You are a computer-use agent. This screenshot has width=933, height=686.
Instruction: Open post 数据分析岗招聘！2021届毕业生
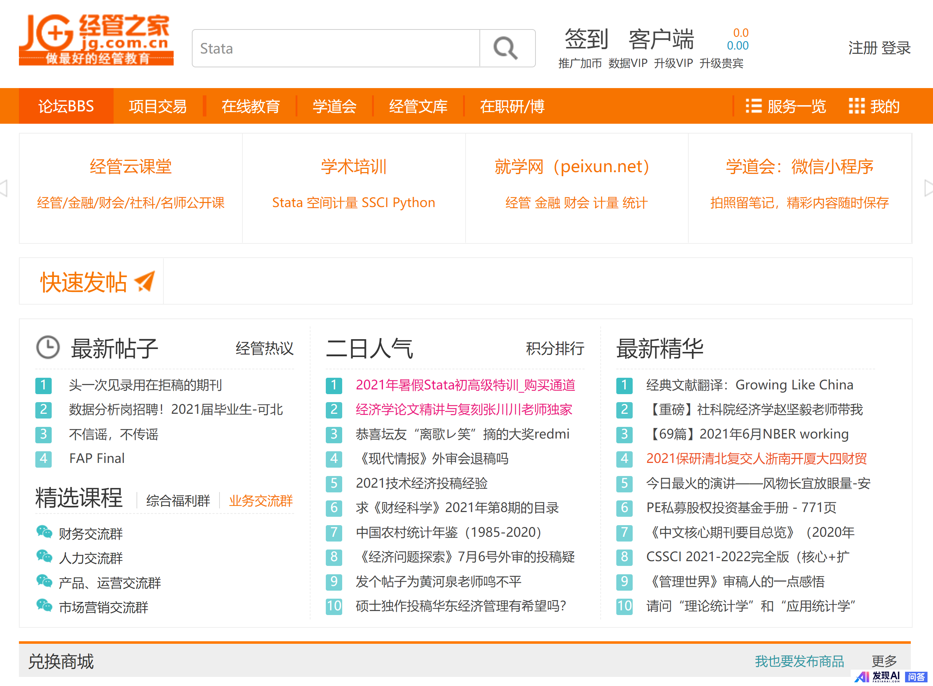(176, 409)
